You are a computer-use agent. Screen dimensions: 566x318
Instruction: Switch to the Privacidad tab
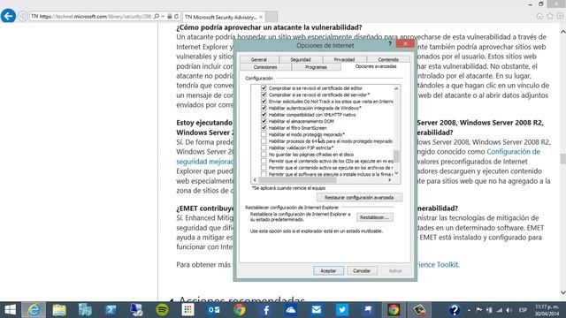click(344, 59)
